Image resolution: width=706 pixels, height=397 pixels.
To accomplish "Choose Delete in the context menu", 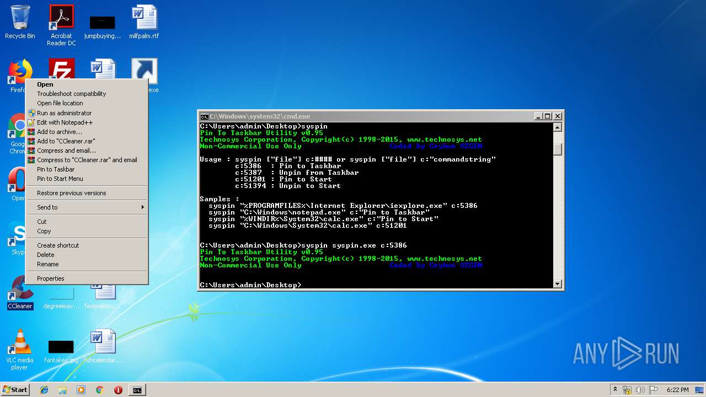I will point(87,255).
